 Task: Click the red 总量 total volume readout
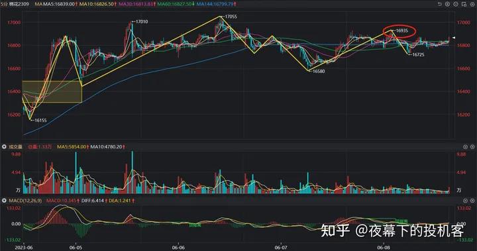[40, 146]
